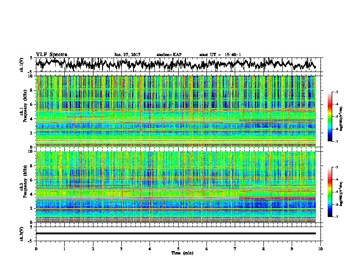
Task: Click the ch.1(V) axis label
Action: pyautogui.click(x=22, y=65)
